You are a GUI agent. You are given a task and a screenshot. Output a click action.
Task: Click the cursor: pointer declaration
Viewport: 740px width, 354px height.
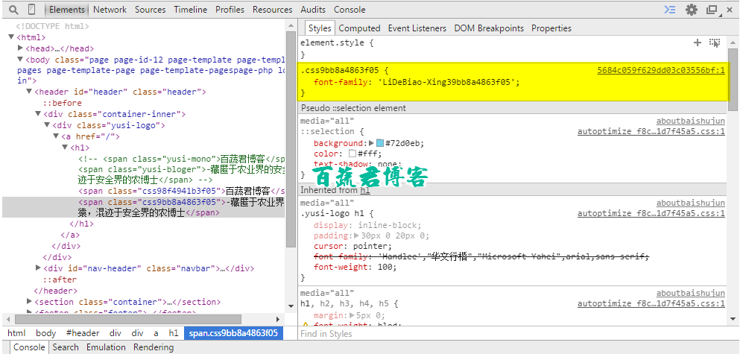pyautogui.click(x=352, y=247)
